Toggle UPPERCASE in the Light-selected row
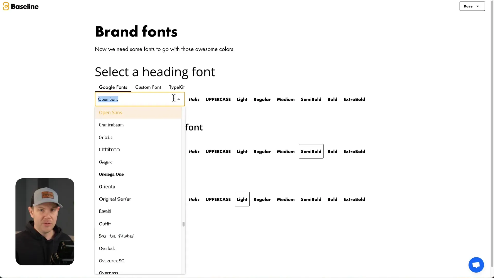The height and width of the screenshot is (278, 494). (x=218, y=199)
